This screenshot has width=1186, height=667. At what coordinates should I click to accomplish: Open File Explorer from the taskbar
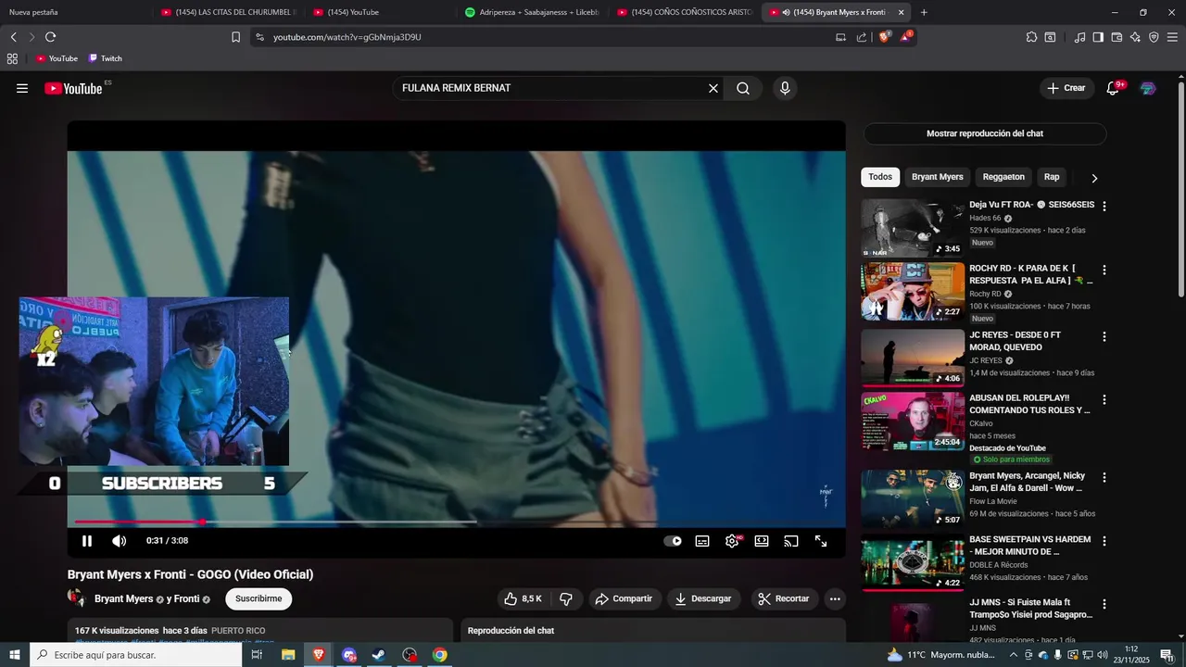pos(288,655)
